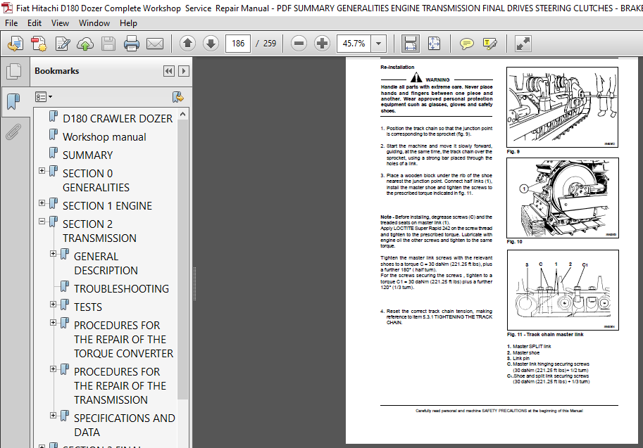Click the Read mode expand icon
The height and width of the screenshot is (448, 643).
[x=523, y=44]
